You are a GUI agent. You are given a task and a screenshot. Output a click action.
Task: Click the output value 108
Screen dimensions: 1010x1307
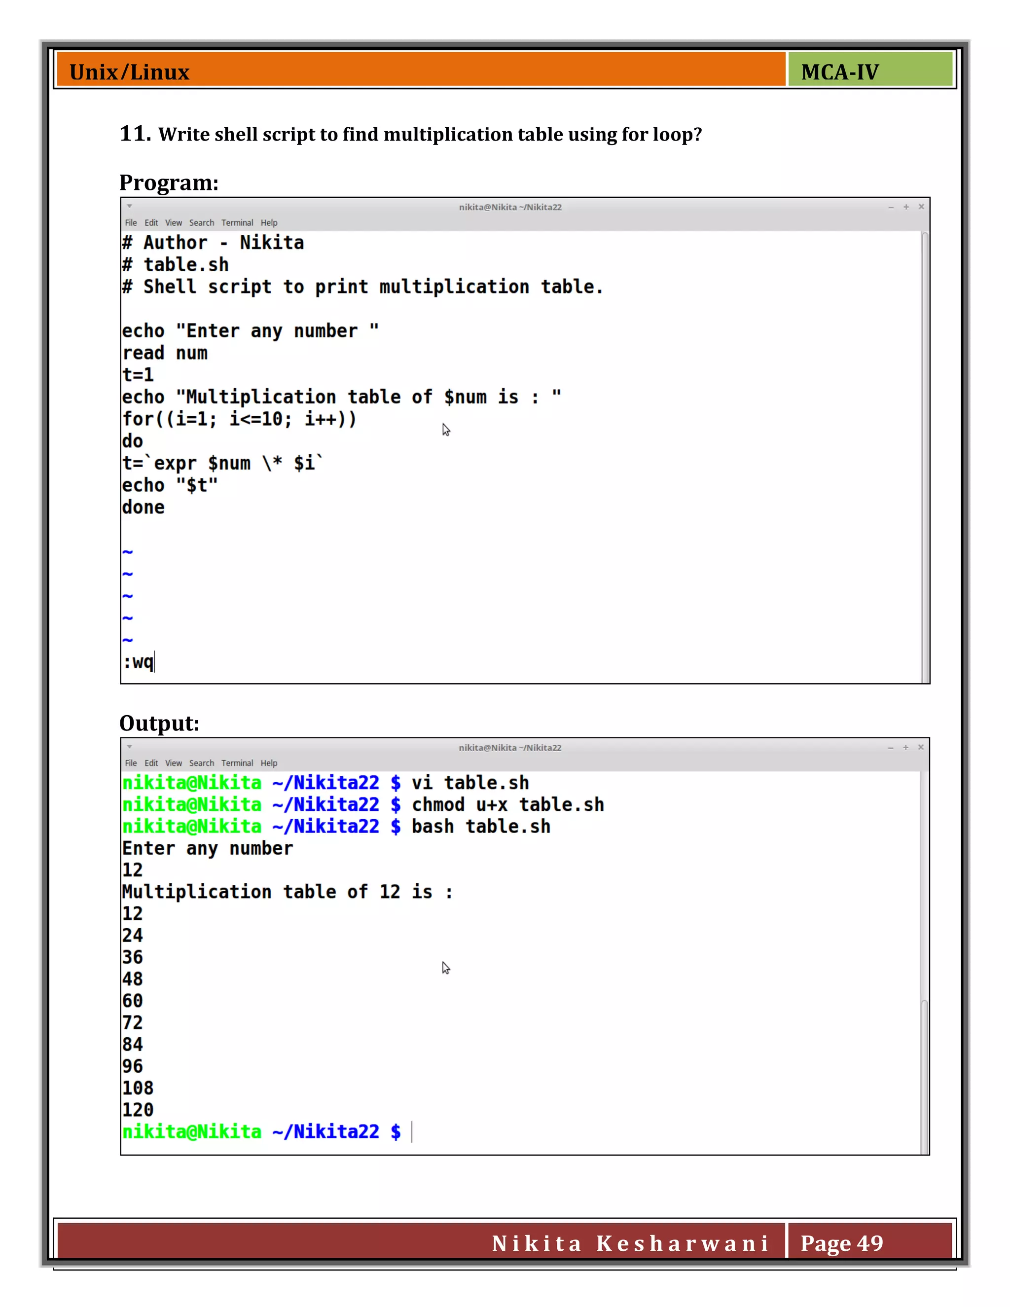(x=138, y=1088)
